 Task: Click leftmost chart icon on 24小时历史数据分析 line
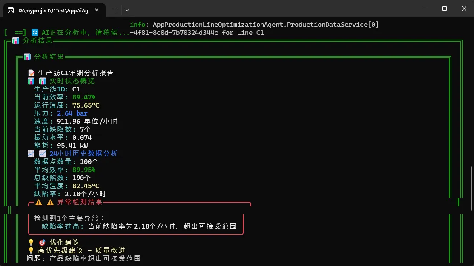pyautogui.click(x=31, y=154)
